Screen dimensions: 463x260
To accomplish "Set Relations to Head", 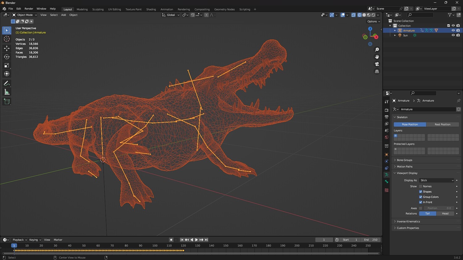I will [445, 213].
